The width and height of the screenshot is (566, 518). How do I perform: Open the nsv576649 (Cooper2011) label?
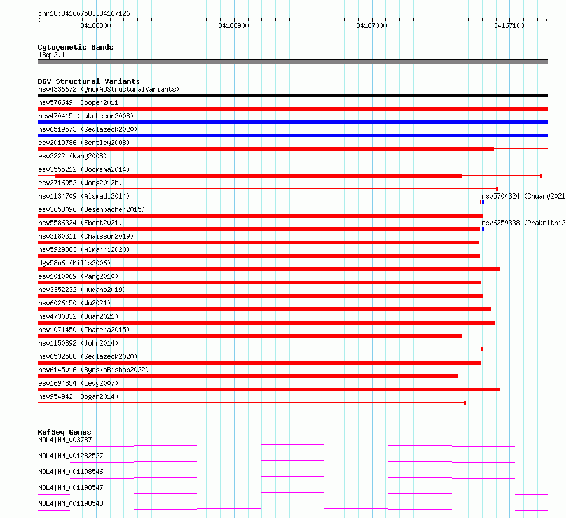(80, 102)
